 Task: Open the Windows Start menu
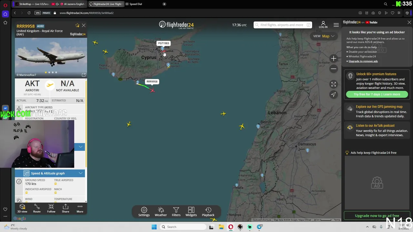(x=154, y=227)
